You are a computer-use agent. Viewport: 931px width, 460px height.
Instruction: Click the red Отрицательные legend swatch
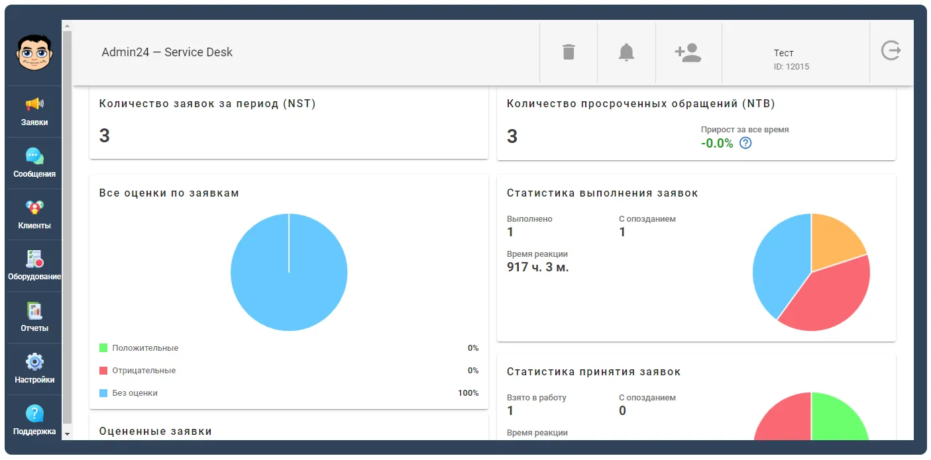[103, 370]
